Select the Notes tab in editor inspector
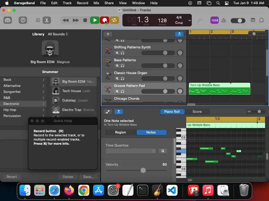The width and height of the screenshot is (269, 201). click(151, 132)
